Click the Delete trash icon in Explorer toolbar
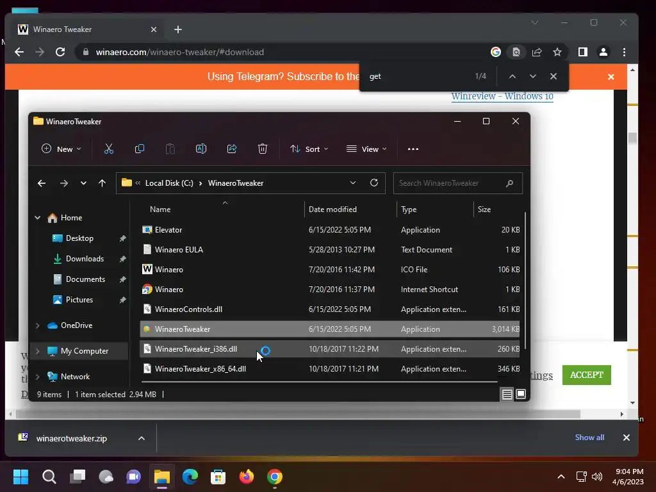656x492 pixels. point(262,149)
